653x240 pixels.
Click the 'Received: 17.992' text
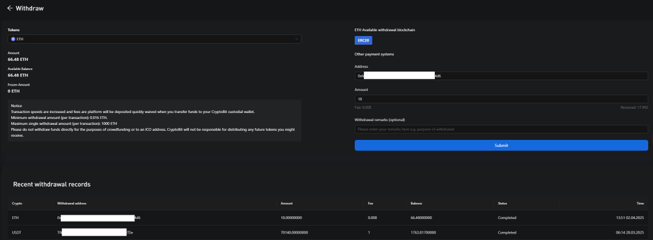[634, 108]
